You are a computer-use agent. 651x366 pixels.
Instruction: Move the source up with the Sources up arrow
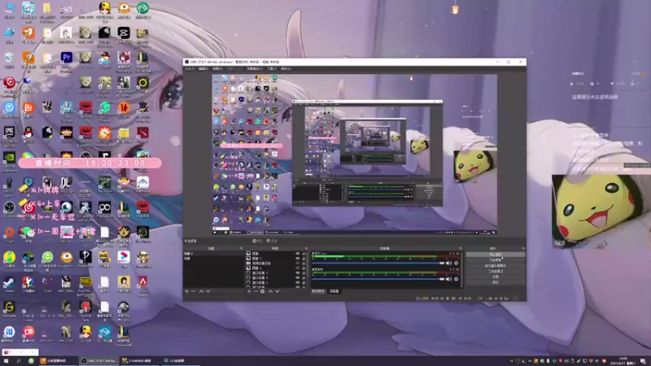(270, 291)
